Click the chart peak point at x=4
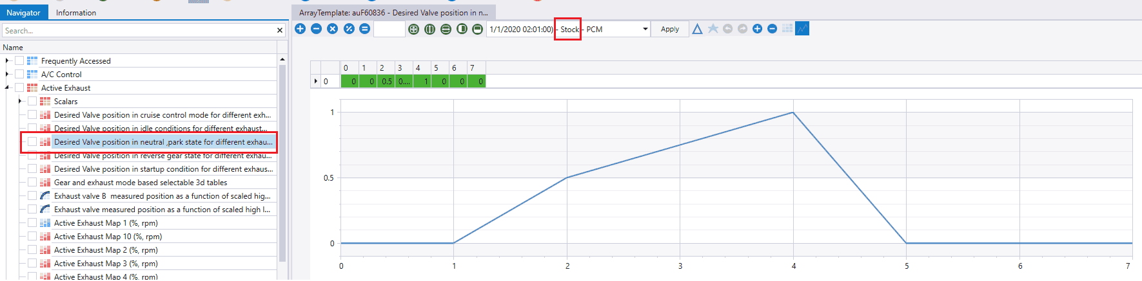 [x=793, y=113]
